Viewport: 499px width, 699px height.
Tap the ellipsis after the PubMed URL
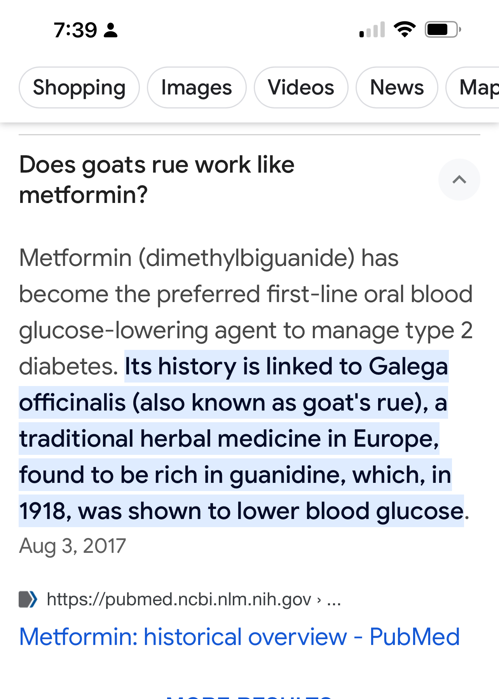coord(334,600)
